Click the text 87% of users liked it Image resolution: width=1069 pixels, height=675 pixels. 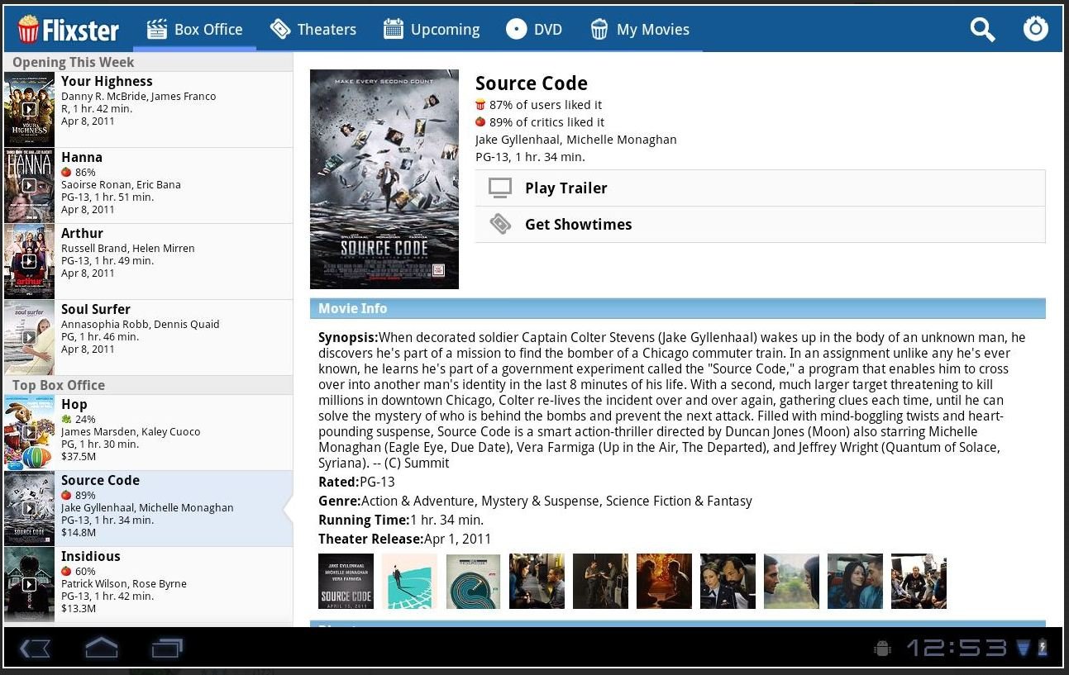[546, 105]
